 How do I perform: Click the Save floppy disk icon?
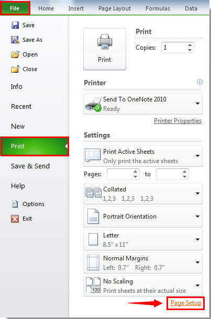click(x=15, y=25)
